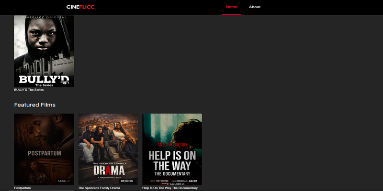Click the 'BULLY'D The Series' title link
This screenshot has width=383, height=191.
pyautogui.click(x=29, y=90)
